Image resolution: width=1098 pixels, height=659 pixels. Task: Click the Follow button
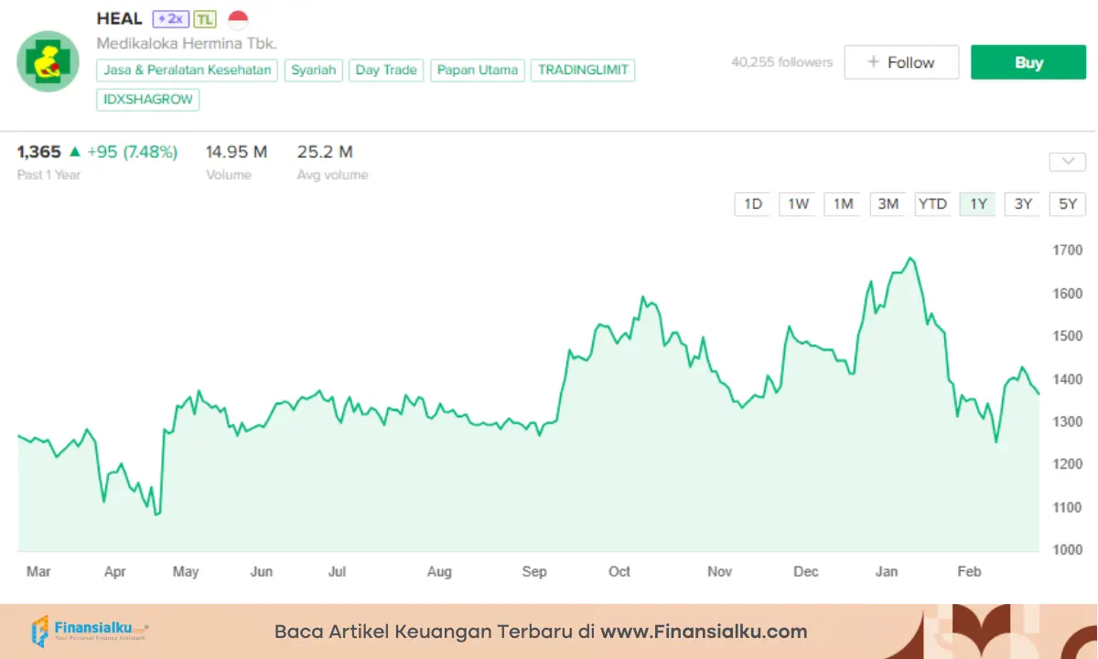pyautogui.click(x=901, y=62)
